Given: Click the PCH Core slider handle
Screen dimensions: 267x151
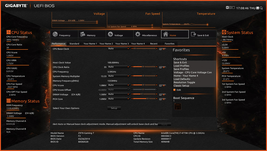Looking at the screenshot, I should (x=148, y=99).
